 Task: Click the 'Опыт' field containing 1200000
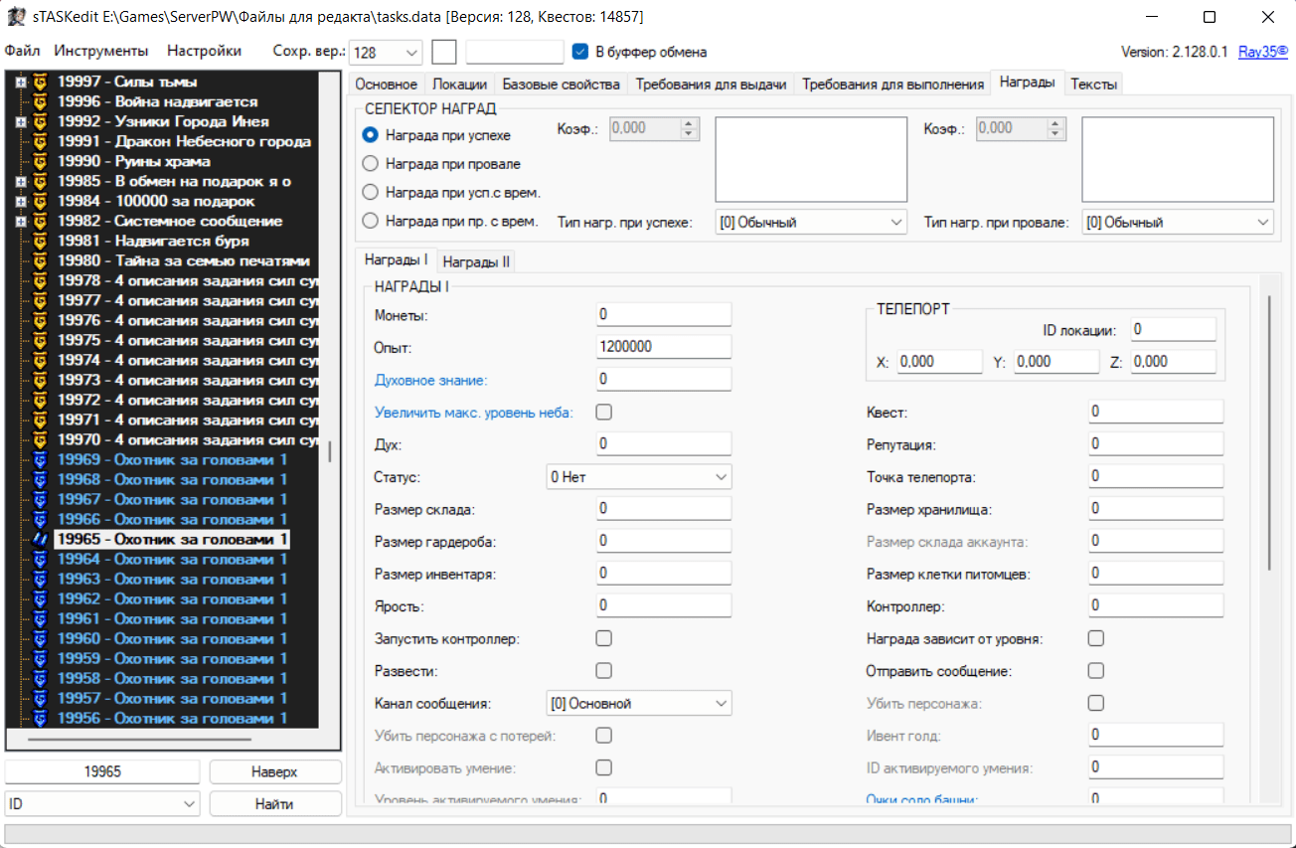click(x=663, y=347)
